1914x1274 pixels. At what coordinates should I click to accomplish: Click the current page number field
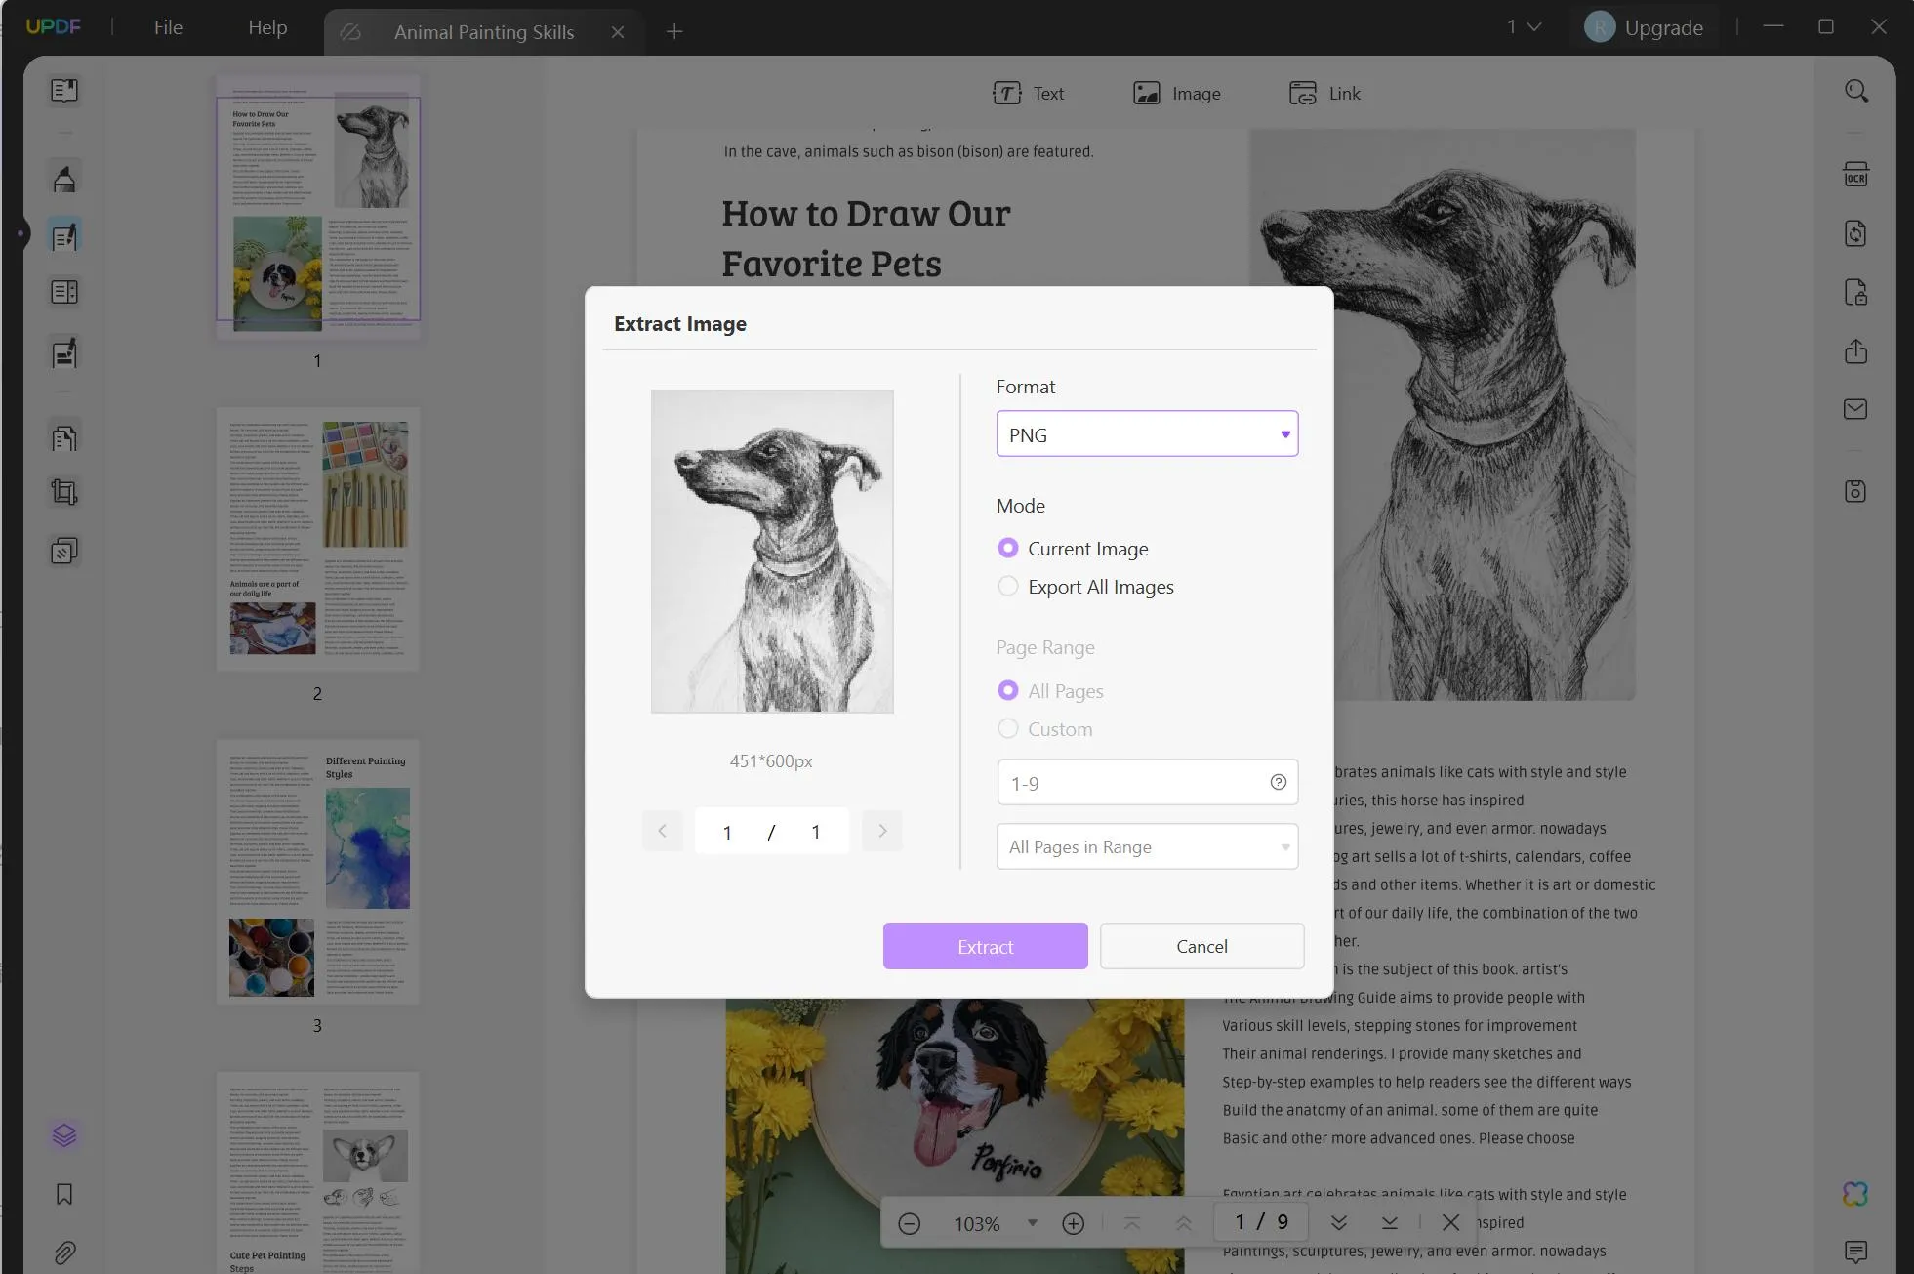tap(1240, 1222)
